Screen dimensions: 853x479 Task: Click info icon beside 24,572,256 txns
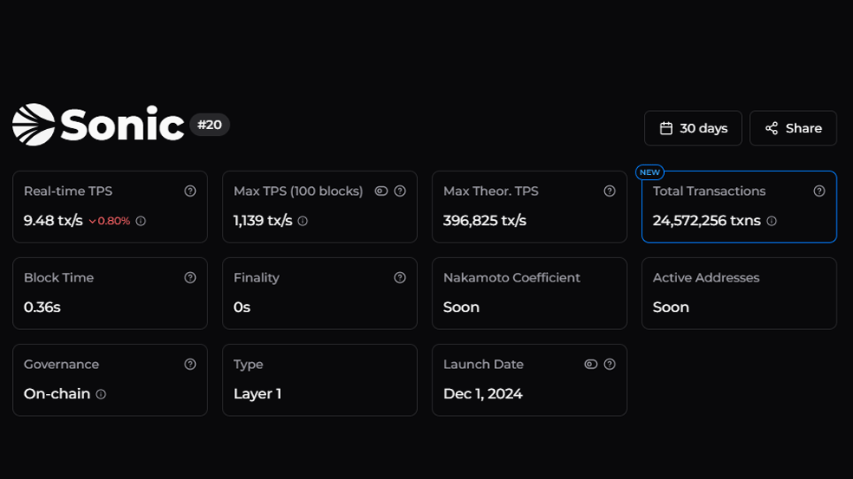pos(772,221)
